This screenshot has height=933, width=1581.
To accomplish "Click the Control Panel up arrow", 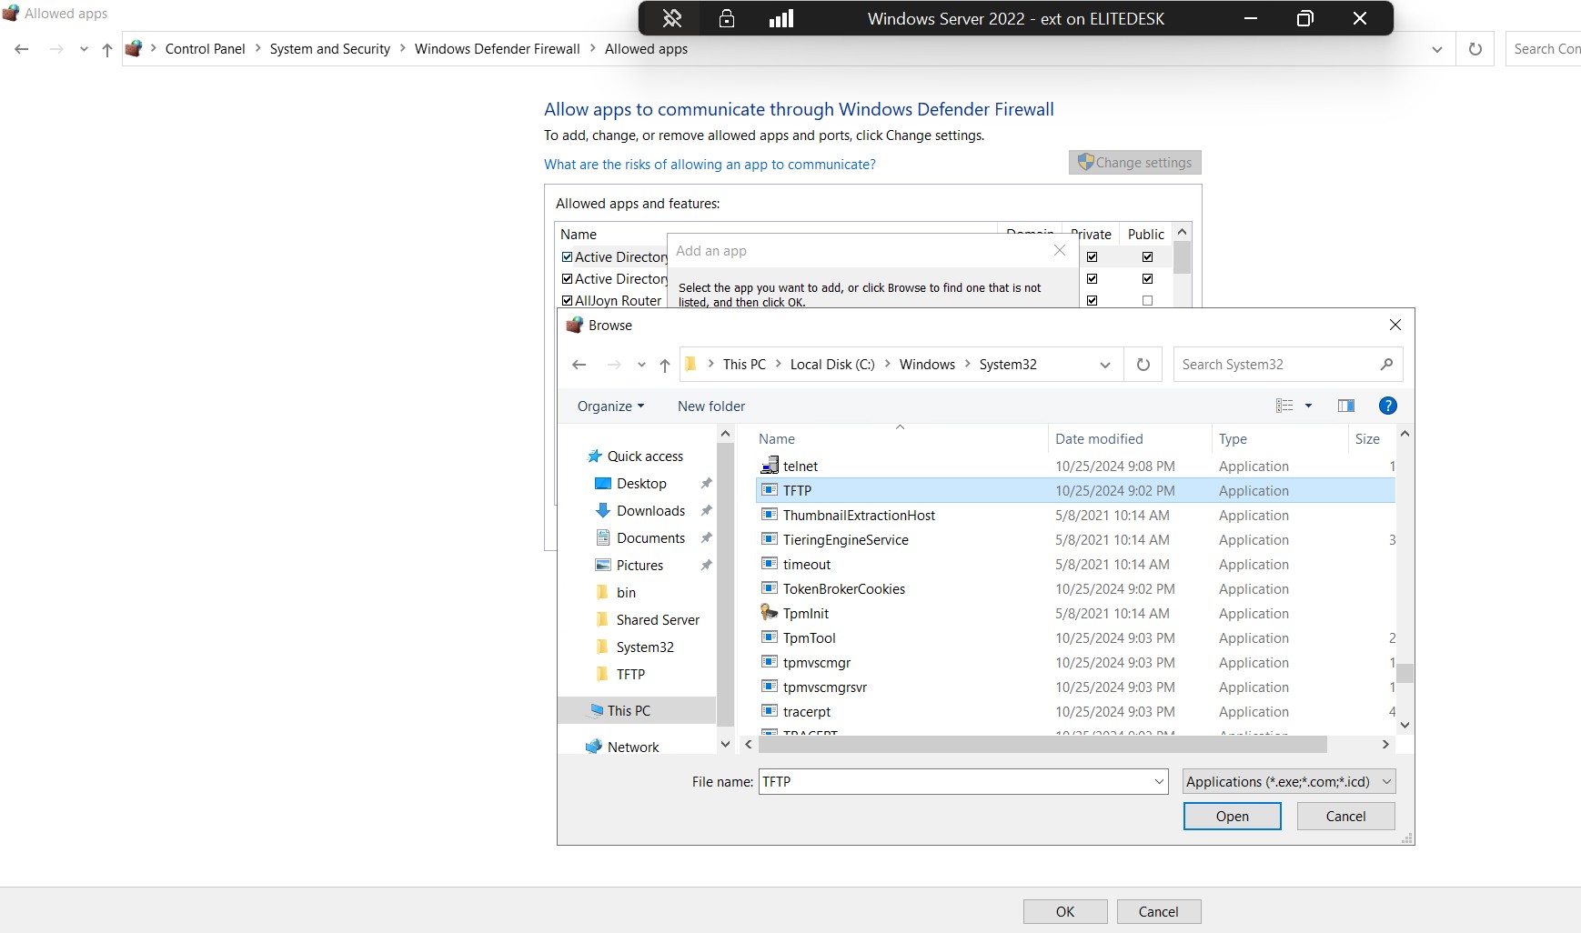I will (107, 49).
